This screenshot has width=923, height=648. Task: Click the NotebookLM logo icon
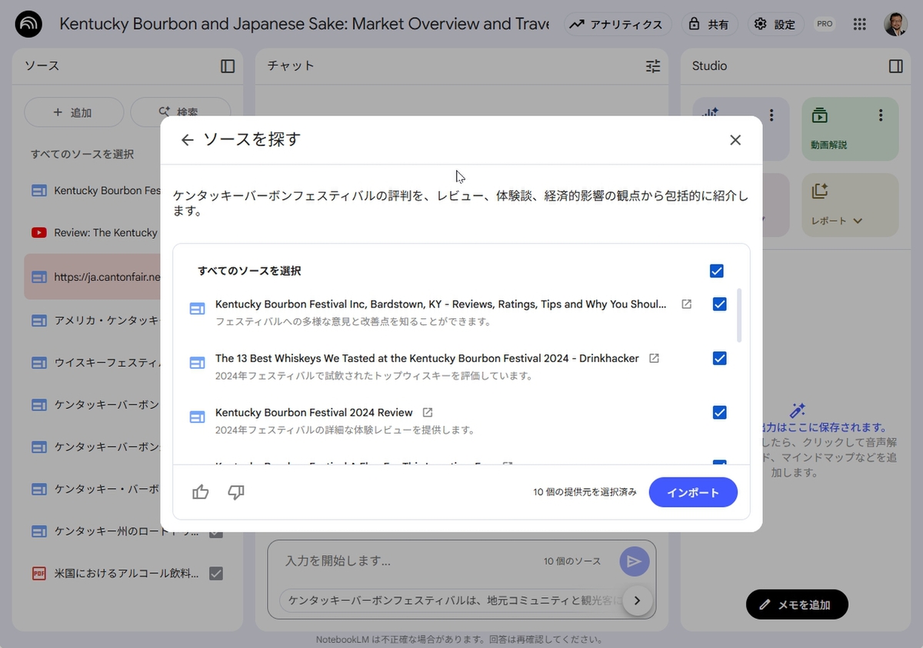(x=29, y=25)
